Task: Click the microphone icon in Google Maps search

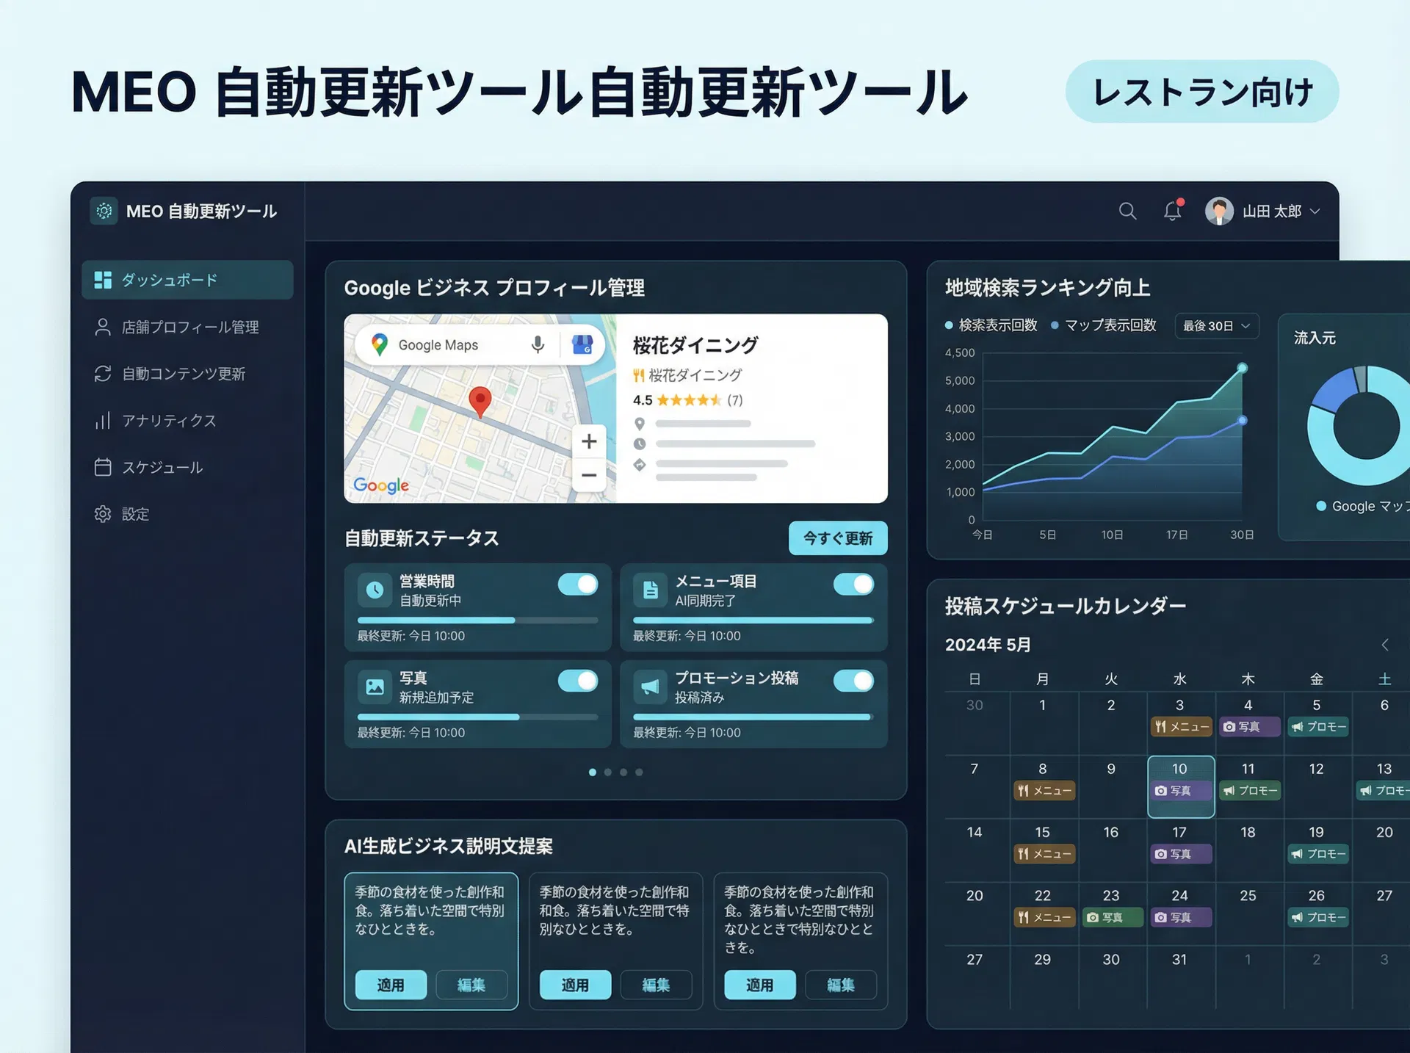Action: point(538,344)
